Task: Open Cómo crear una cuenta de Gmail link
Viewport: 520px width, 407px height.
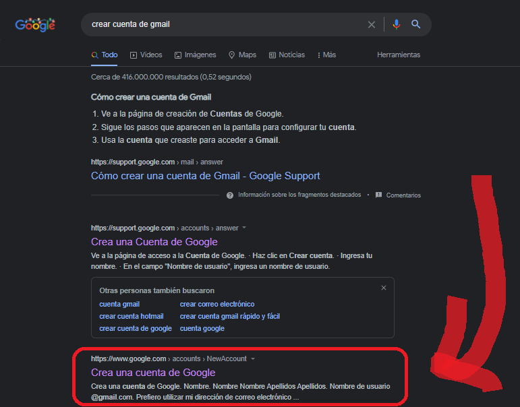Action: [x=205, y=176]
